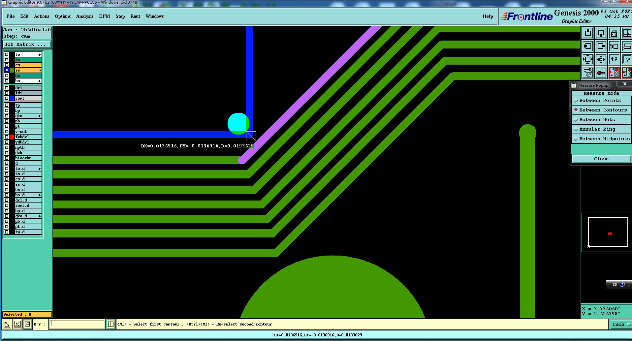Select Between Midpoints measure mode
The height and width of the screenshot is (341, 632).
[x=601, y=139]
